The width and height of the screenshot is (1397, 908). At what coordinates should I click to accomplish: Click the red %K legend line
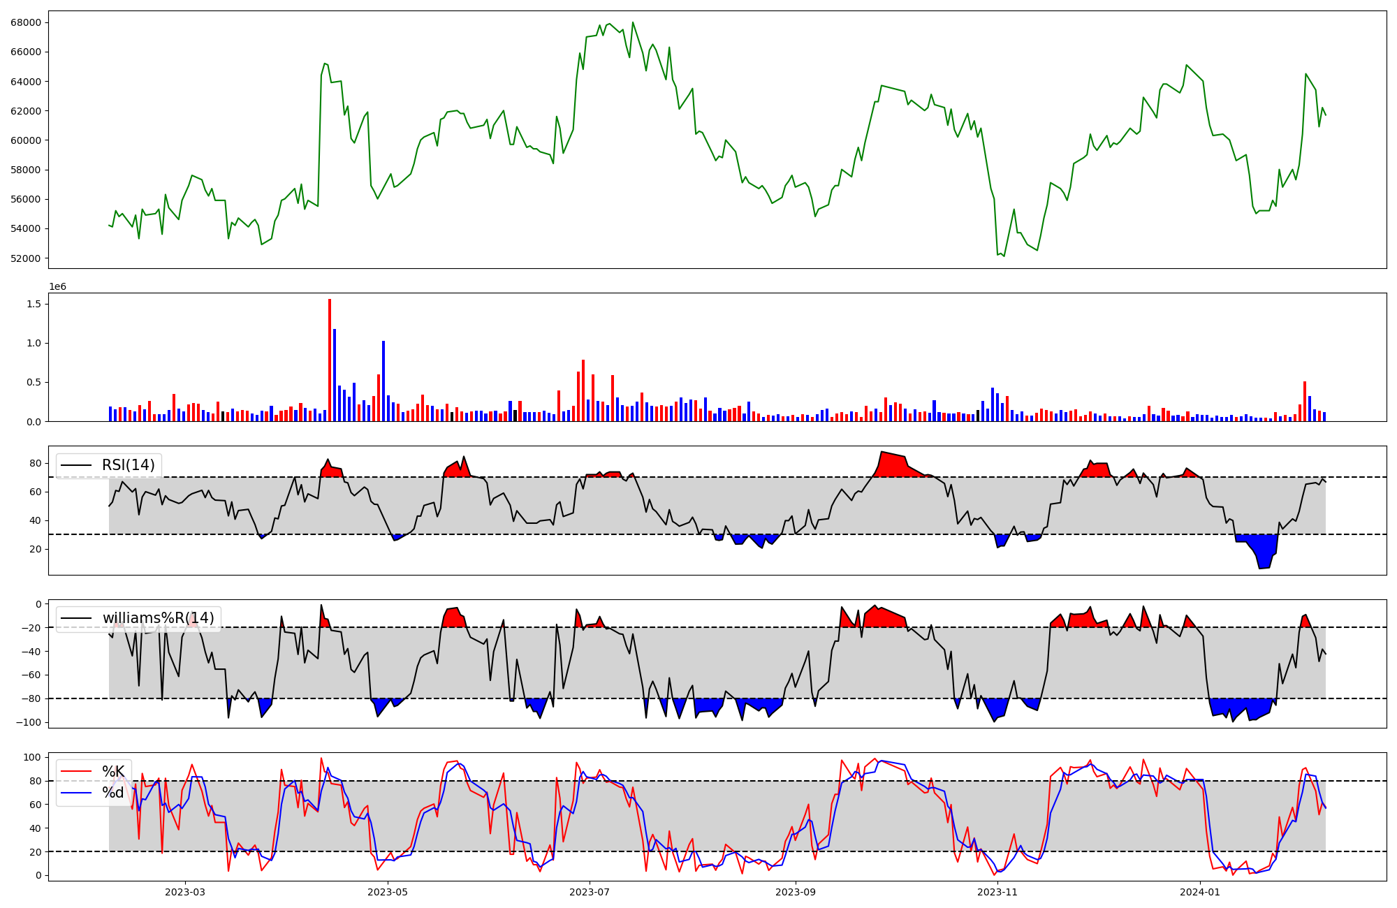coord(76,772)
